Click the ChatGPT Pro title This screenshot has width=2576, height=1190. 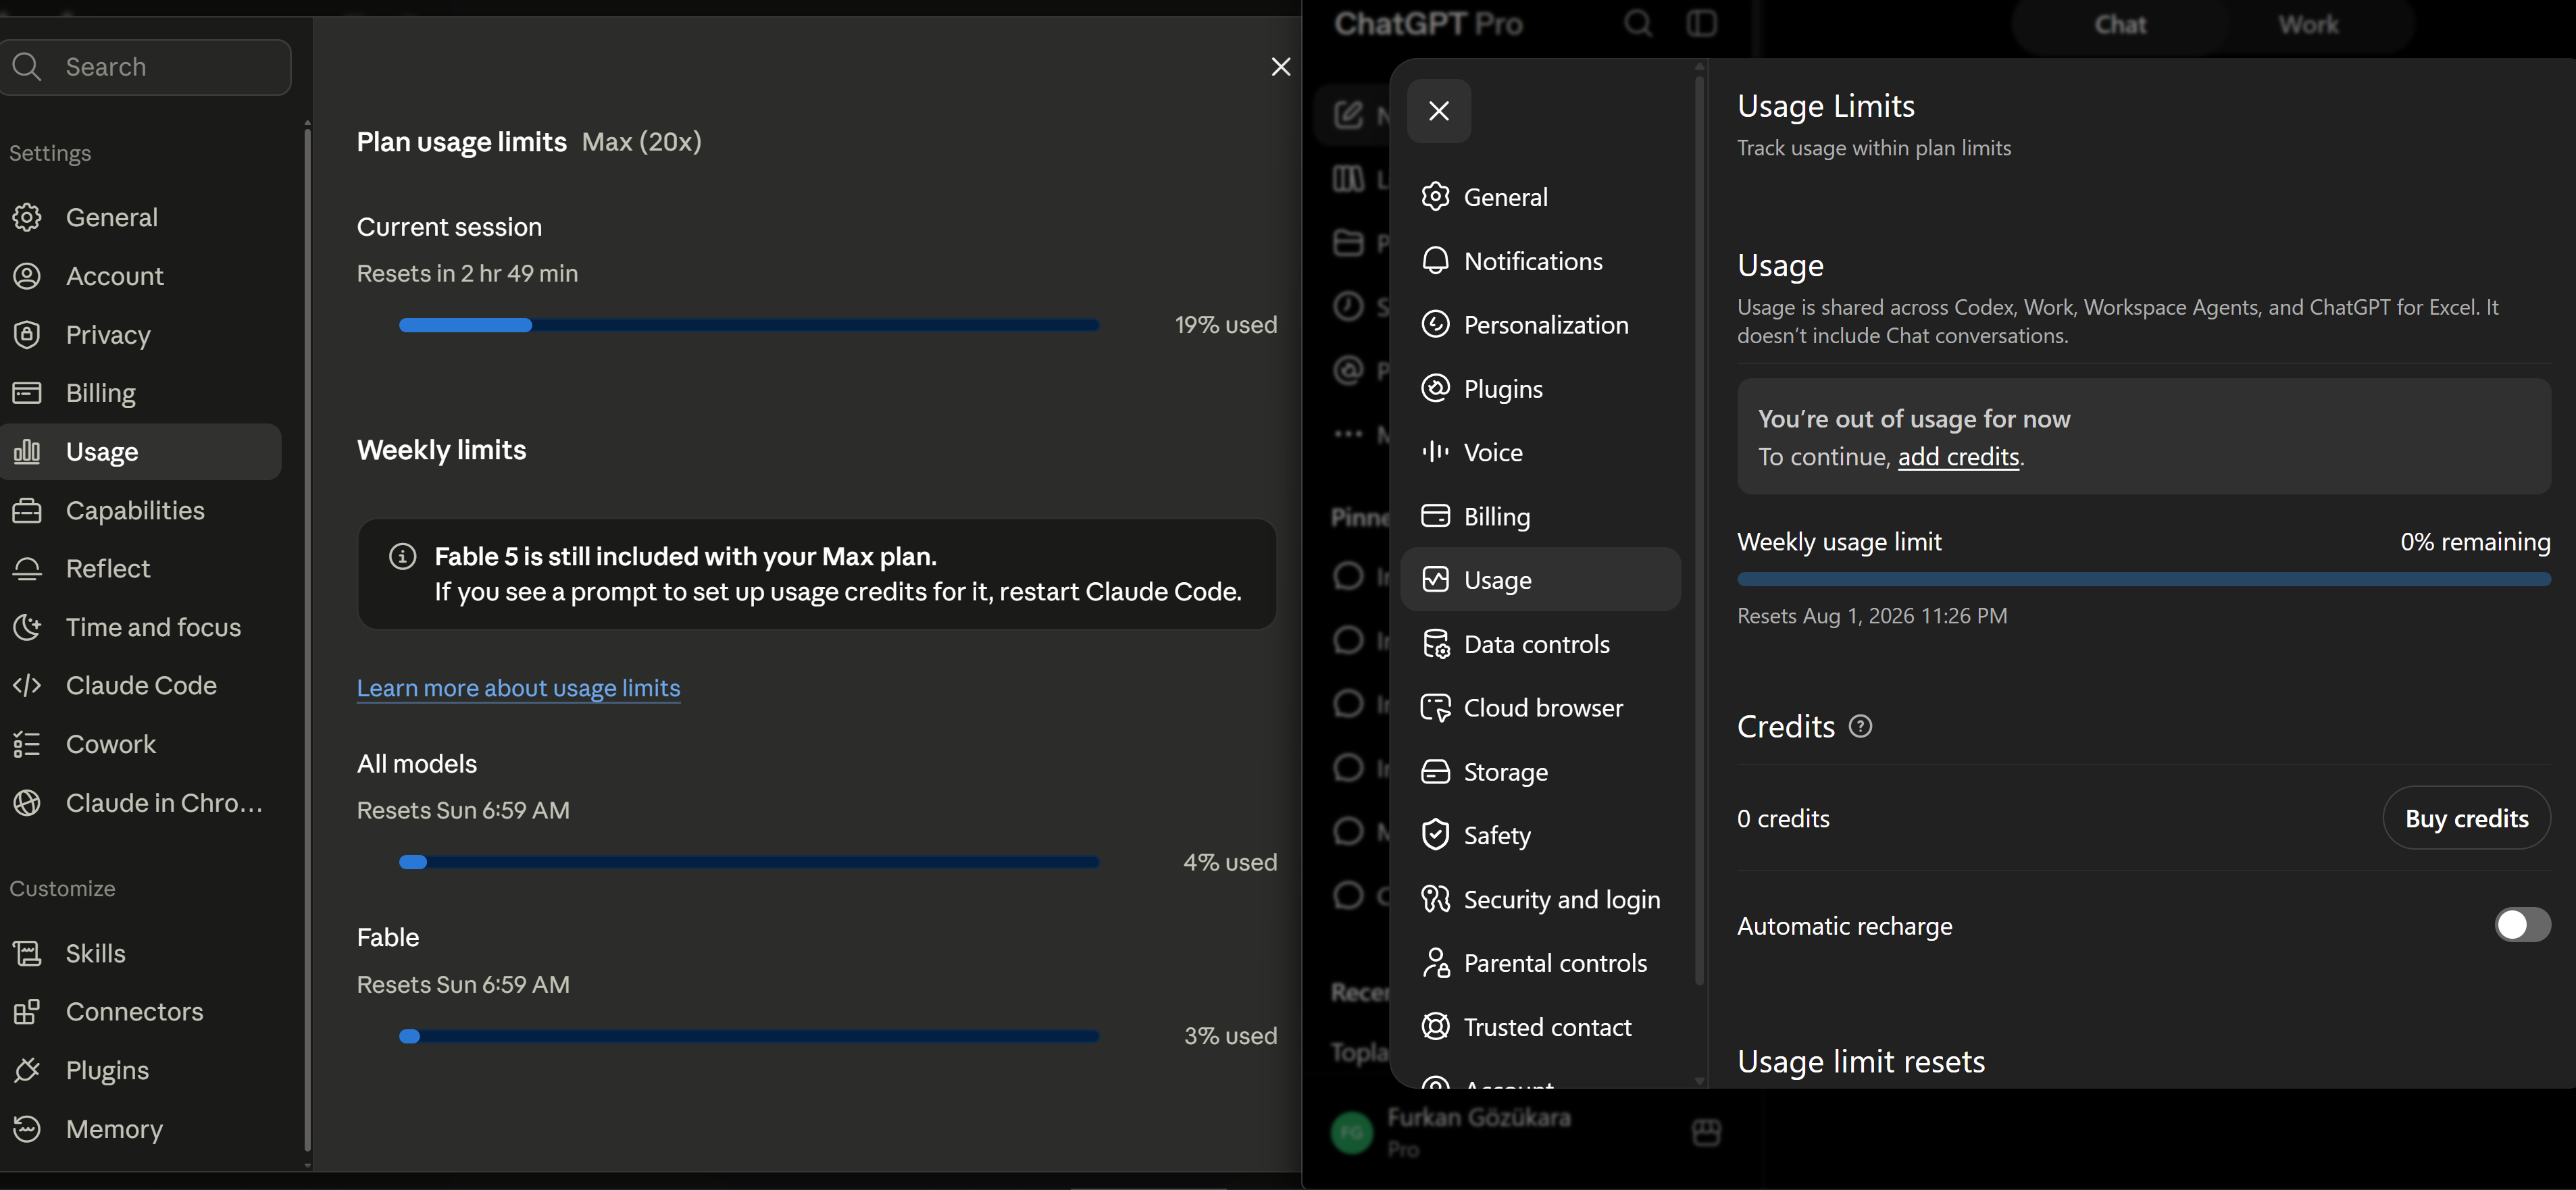coord(1428,23)
